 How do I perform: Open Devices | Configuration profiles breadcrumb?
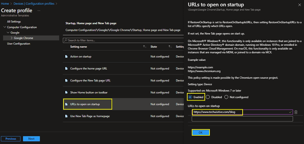pos(34,4)
